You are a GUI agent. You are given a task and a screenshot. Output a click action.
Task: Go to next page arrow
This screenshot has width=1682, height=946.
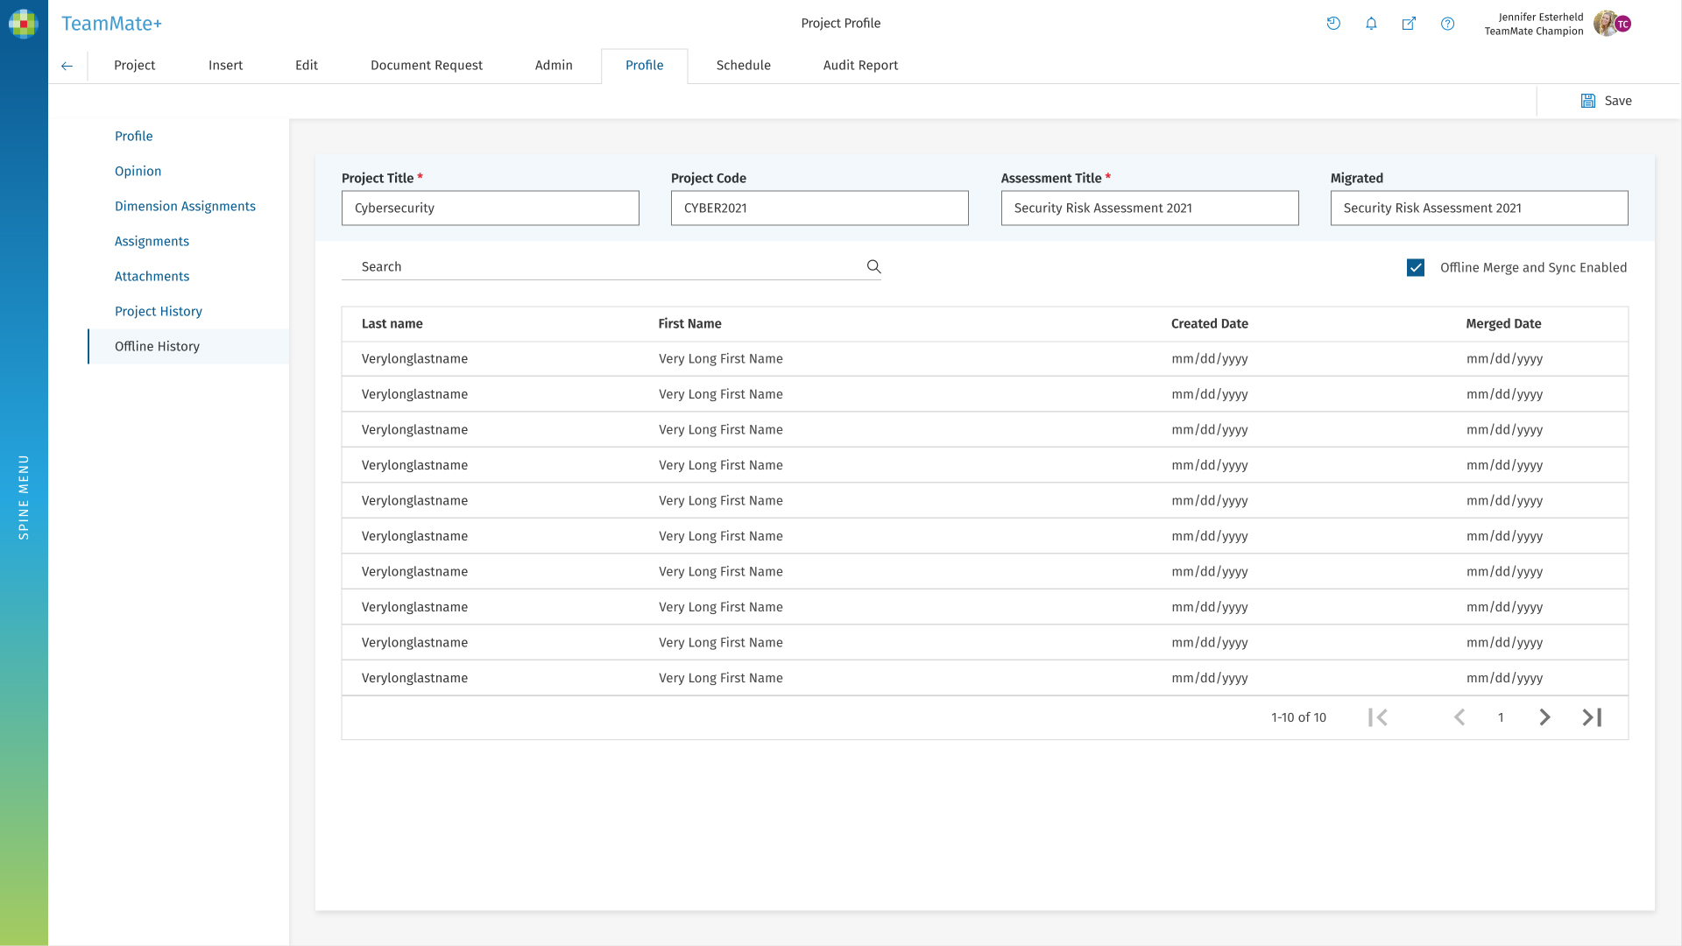tap(1544, 717)
